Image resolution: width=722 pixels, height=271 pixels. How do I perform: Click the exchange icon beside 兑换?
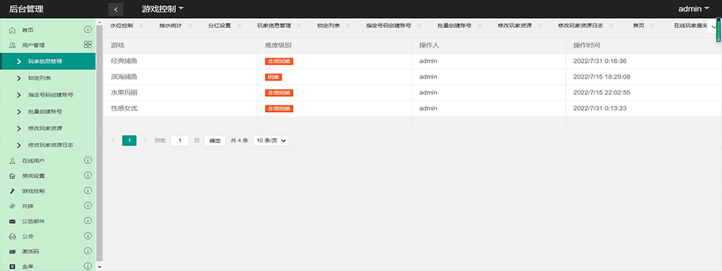point(12,207)
